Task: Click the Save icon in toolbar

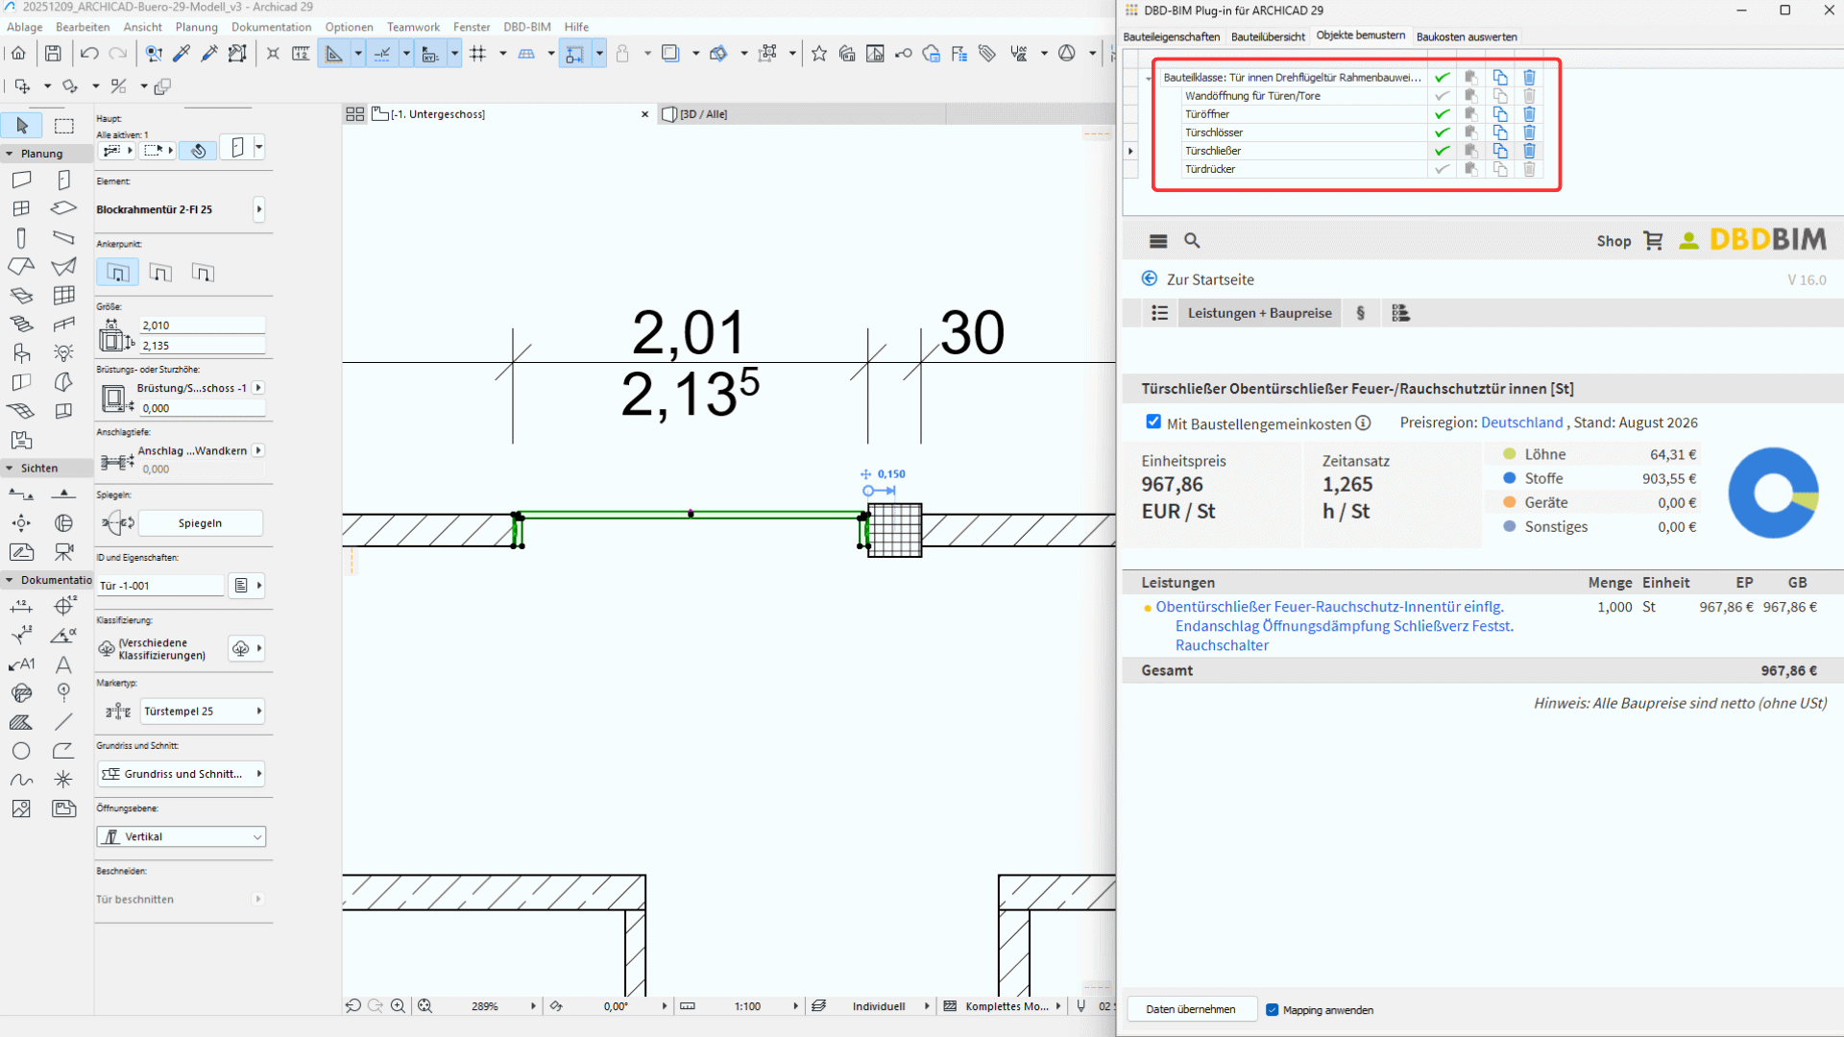Action: (x=53, y=54)
